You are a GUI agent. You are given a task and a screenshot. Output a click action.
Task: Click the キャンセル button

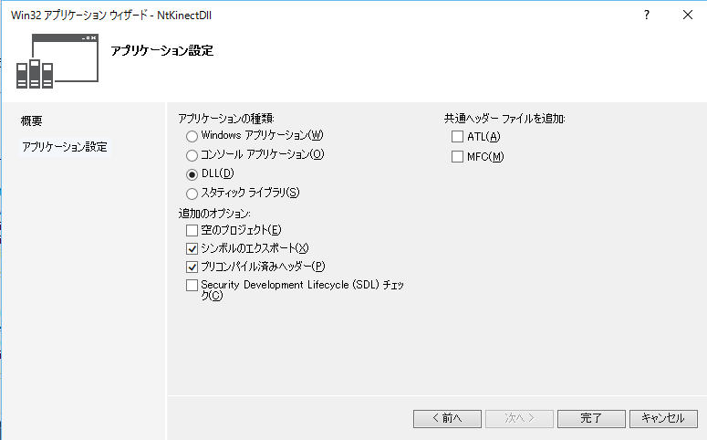pyautogui.click(x=663, y=419)
